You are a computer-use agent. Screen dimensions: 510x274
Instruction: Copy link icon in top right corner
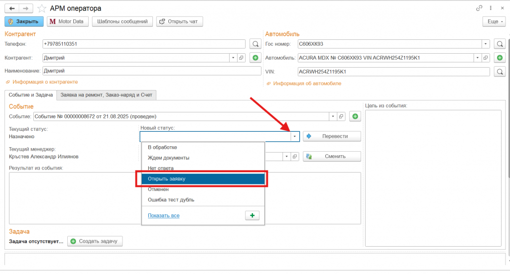[479, 8]
